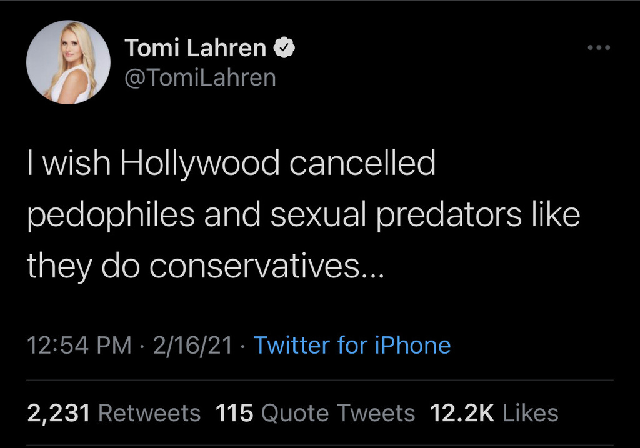Open the @TomiLahren handle link

(x=200, y=77)
